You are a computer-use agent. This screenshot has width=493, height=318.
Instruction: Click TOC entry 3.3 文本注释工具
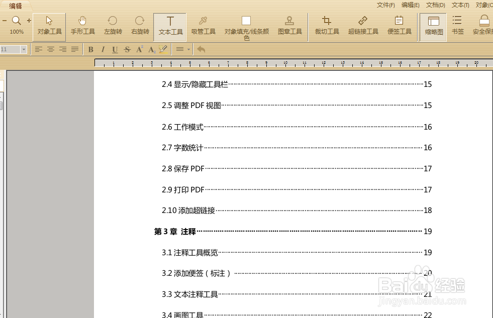pyautogui.click(x=190, y=294)
